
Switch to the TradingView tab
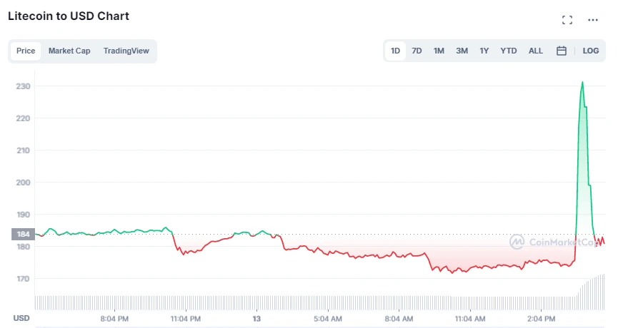click(x=126, y=51)
